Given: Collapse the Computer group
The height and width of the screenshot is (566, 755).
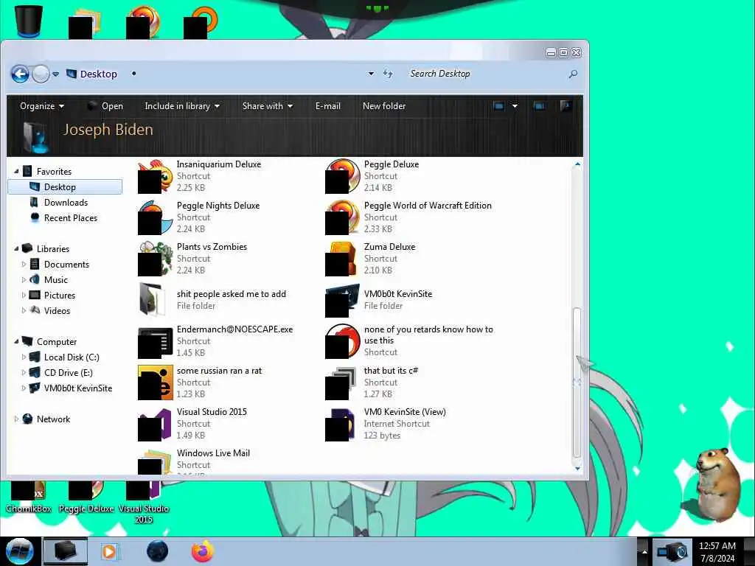Looking at the screenshot, I should (x=16, y=341).
